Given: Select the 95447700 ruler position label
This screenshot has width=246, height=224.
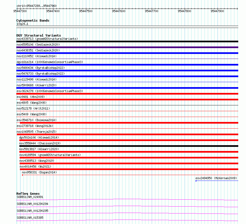Looking at the screenshot, I should [x=151, y=11].
